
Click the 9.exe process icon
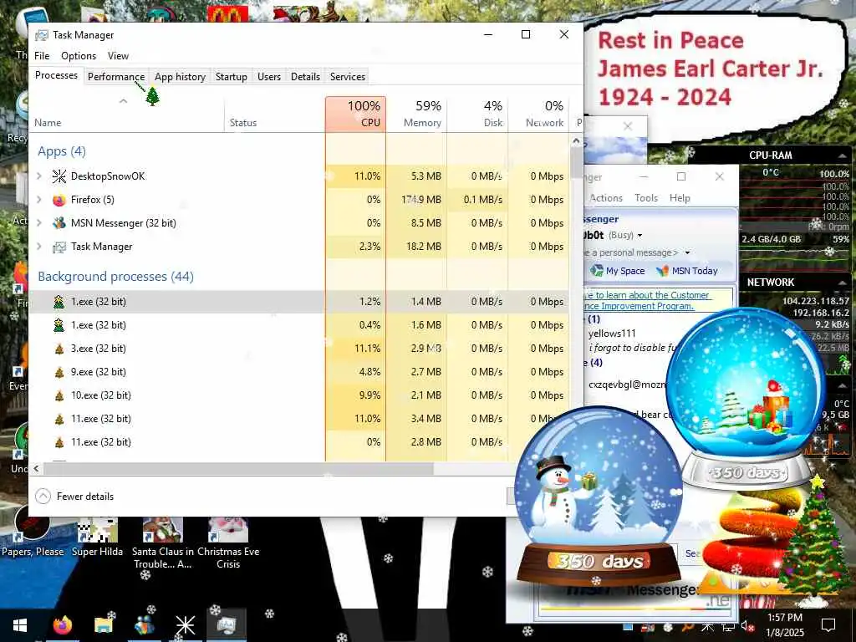(x=59, y=372)
